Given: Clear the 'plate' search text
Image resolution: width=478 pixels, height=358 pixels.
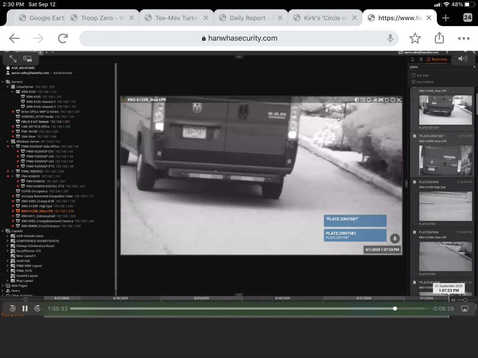Looking at the screenshot, I should point(474,67).
